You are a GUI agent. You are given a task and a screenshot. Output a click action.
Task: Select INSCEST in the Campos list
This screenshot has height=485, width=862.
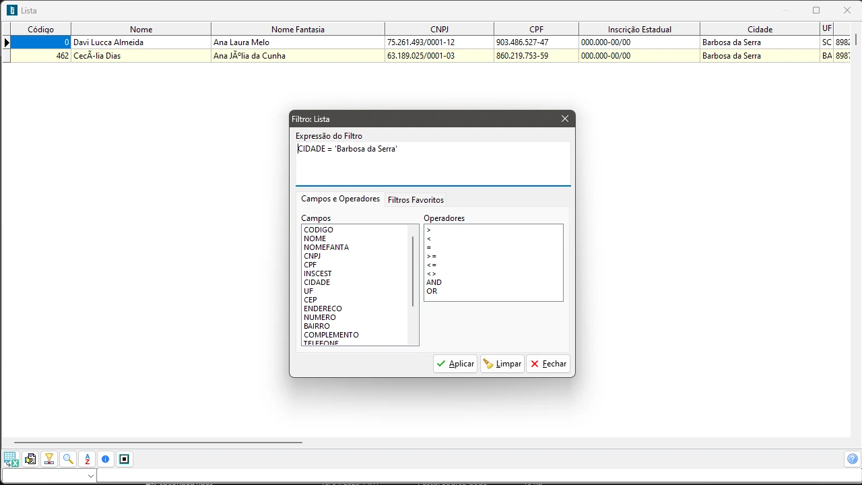(317, 273)
